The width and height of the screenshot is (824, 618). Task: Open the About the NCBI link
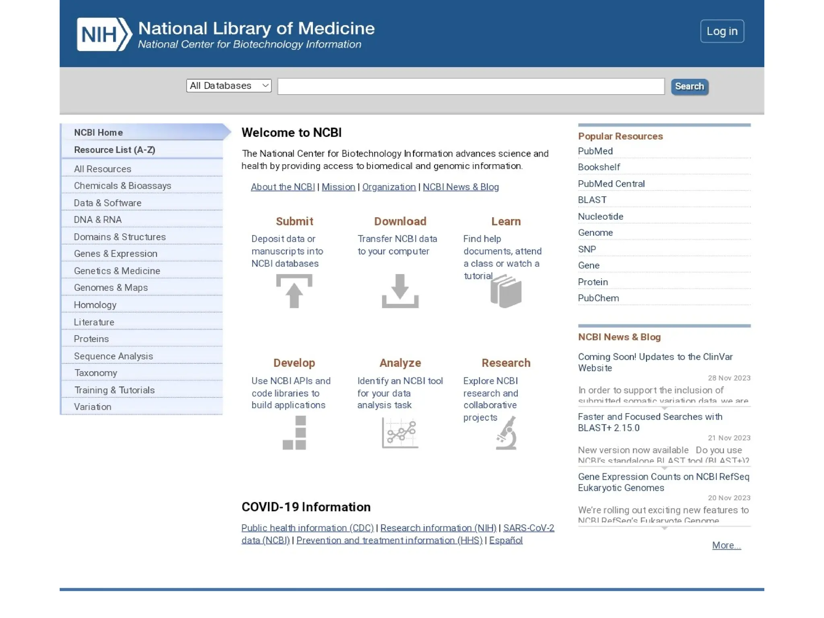point(282,187)
